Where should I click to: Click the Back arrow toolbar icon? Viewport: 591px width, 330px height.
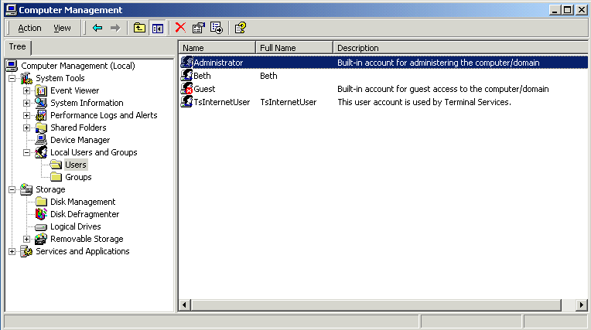point(97,28)
